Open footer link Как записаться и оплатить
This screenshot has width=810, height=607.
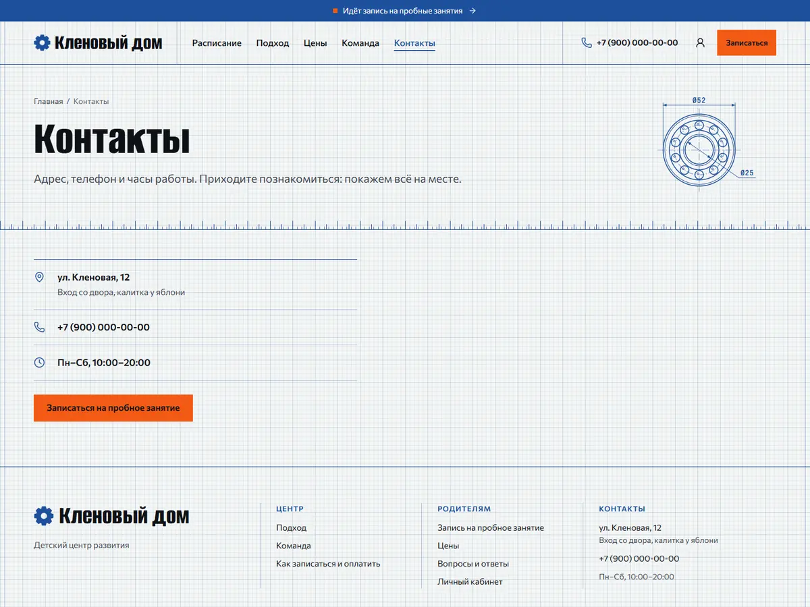[x=328, y=563]
